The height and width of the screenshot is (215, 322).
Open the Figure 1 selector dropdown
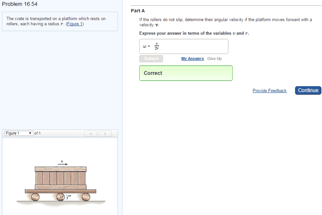click(19, 133)
